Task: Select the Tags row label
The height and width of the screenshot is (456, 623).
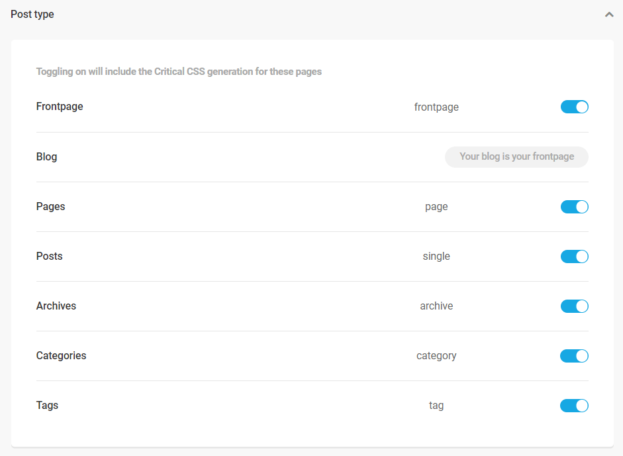Action: pyautogui.click(x=47, y=405)
